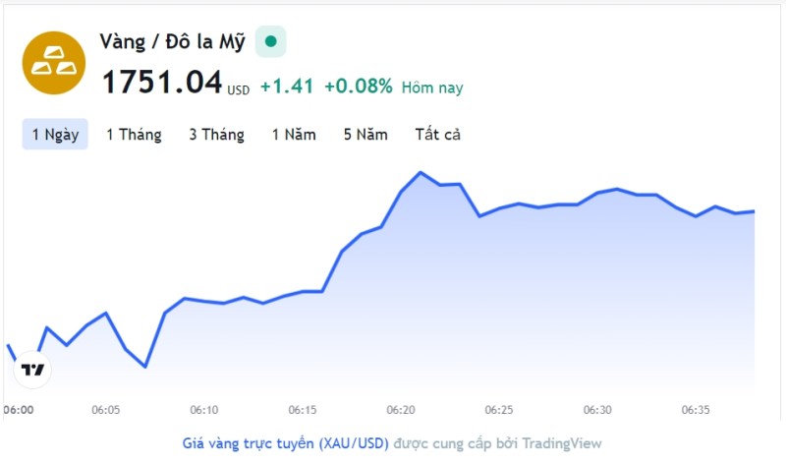Click the Hôm nay label

coord(432,87)
